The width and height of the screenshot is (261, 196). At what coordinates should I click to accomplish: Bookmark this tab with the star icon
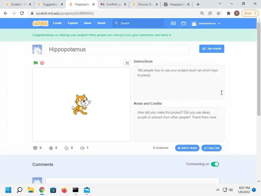pos(218,13)
